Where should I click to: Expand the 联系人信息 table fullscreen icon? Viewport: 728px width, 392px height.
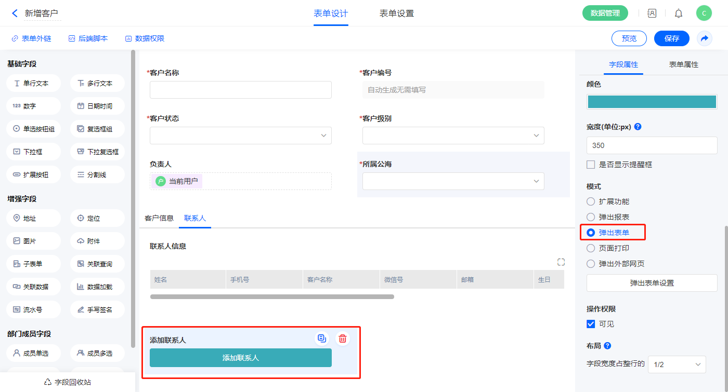tap(561, 262)
